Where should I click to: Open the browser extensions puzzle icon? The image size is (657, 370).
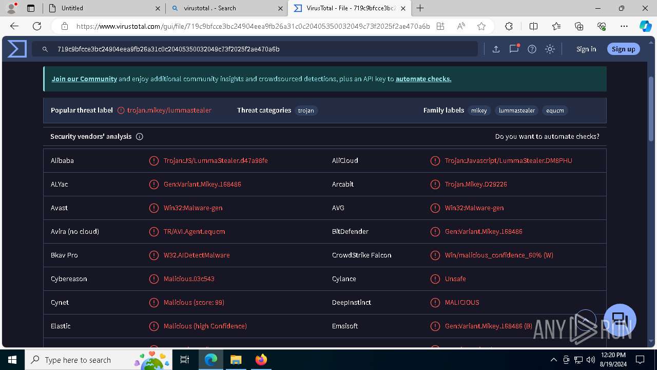[x=509, y=26]
